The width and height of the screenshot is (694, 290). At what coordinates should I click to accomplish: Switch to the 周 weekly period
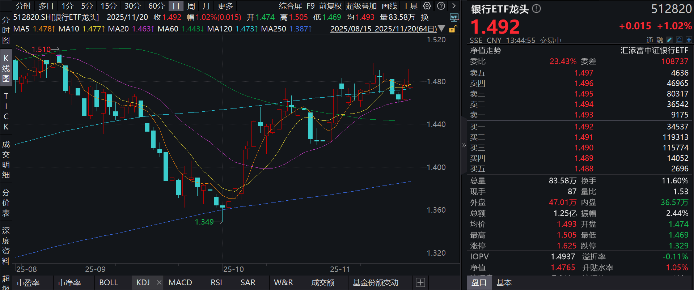[x=191, y=6]
